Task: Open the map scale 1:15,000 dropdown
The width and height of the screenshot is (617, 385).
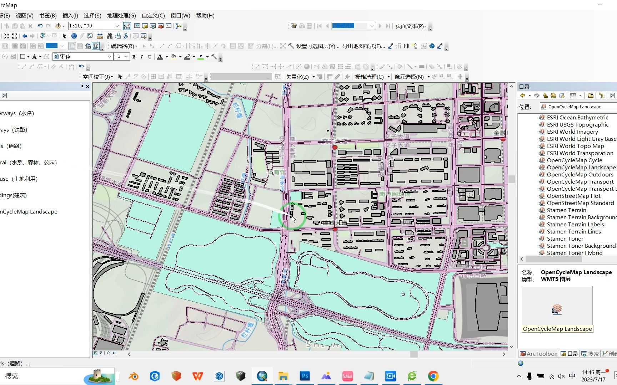Action: (117, 26)
